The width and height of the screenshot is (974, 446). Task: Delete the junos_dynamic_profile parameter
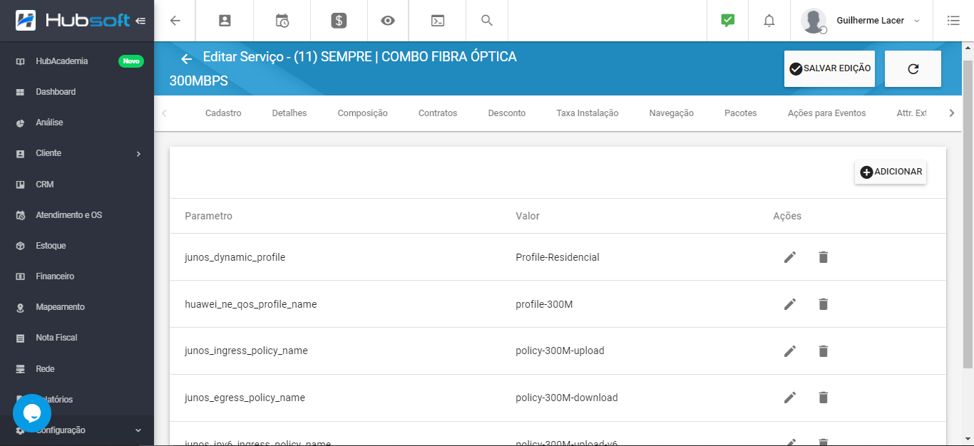(824, 257)
